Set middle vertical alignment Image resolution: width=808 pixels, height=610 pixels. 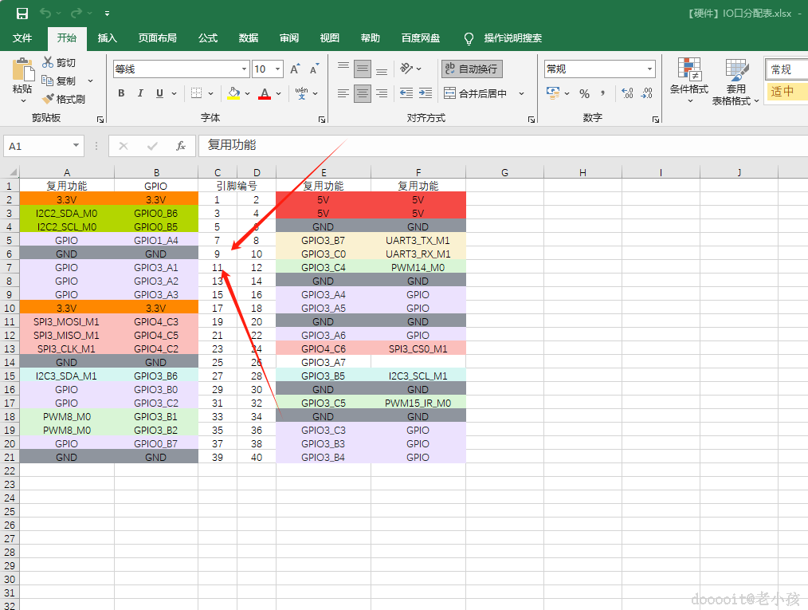click(363, 69)
